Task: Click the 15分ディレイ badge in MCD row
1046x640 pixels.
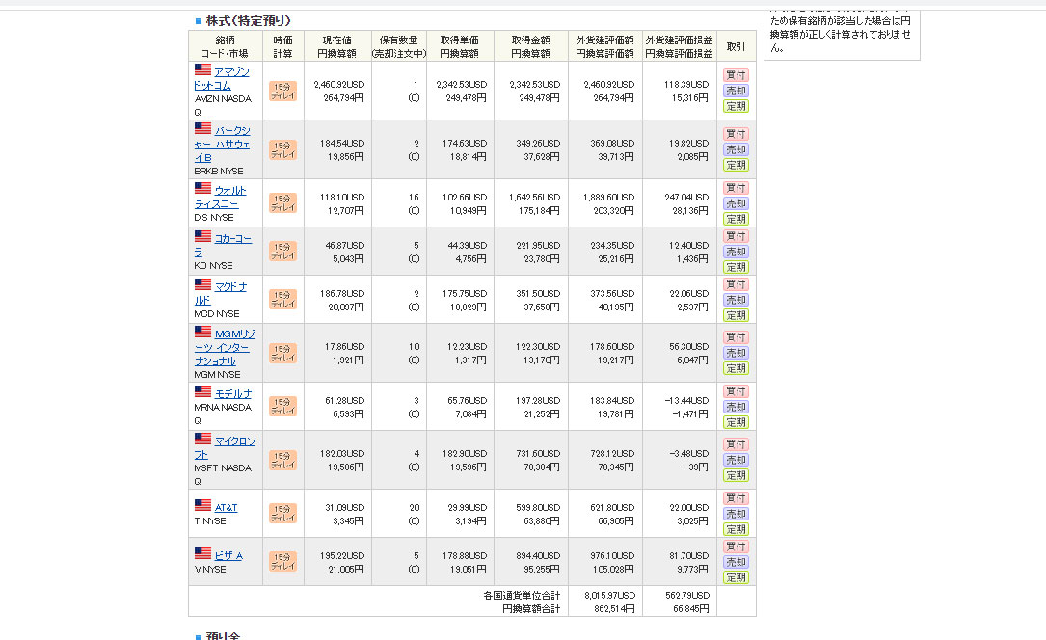Action: tap(282, 300)
